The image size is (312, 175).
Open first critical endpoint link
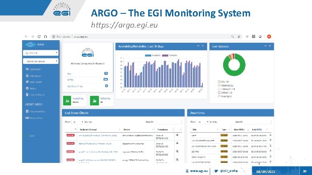[x=97, y=135]
